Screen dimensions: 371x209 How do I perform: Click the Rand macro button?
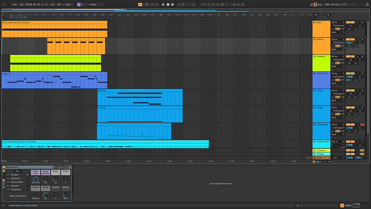[56, 167]
